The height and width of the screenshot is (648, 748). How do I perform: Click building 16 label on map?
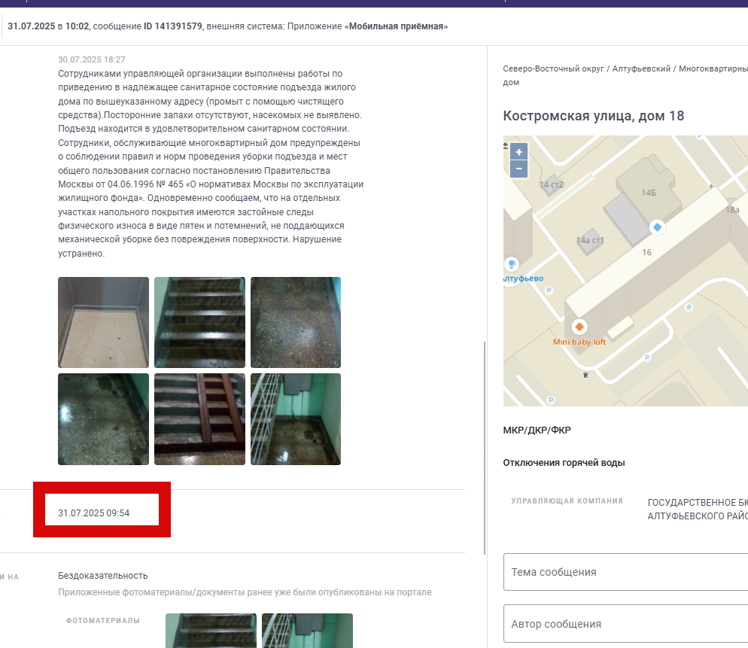(647, 252)
